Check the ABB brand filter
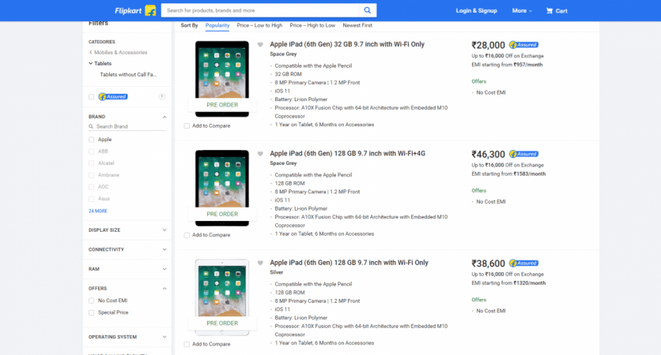661x355 pixels. (91, 151)
